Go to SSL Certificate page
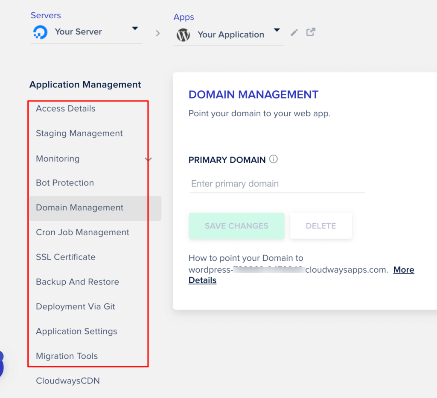The width and height of the screenshot is (437, 398). 66,257
